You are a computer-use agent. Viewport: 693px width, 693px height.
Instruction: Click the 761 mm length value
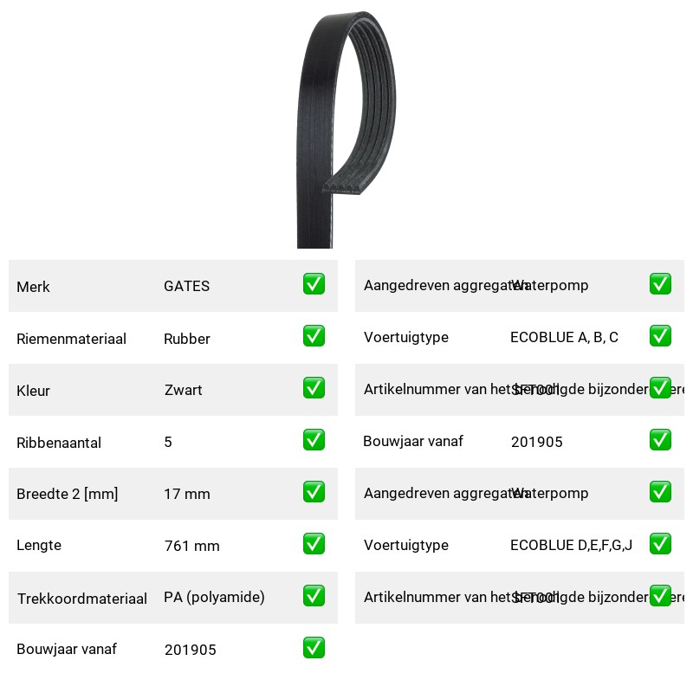pyautogui.click(x=191, y=547)
